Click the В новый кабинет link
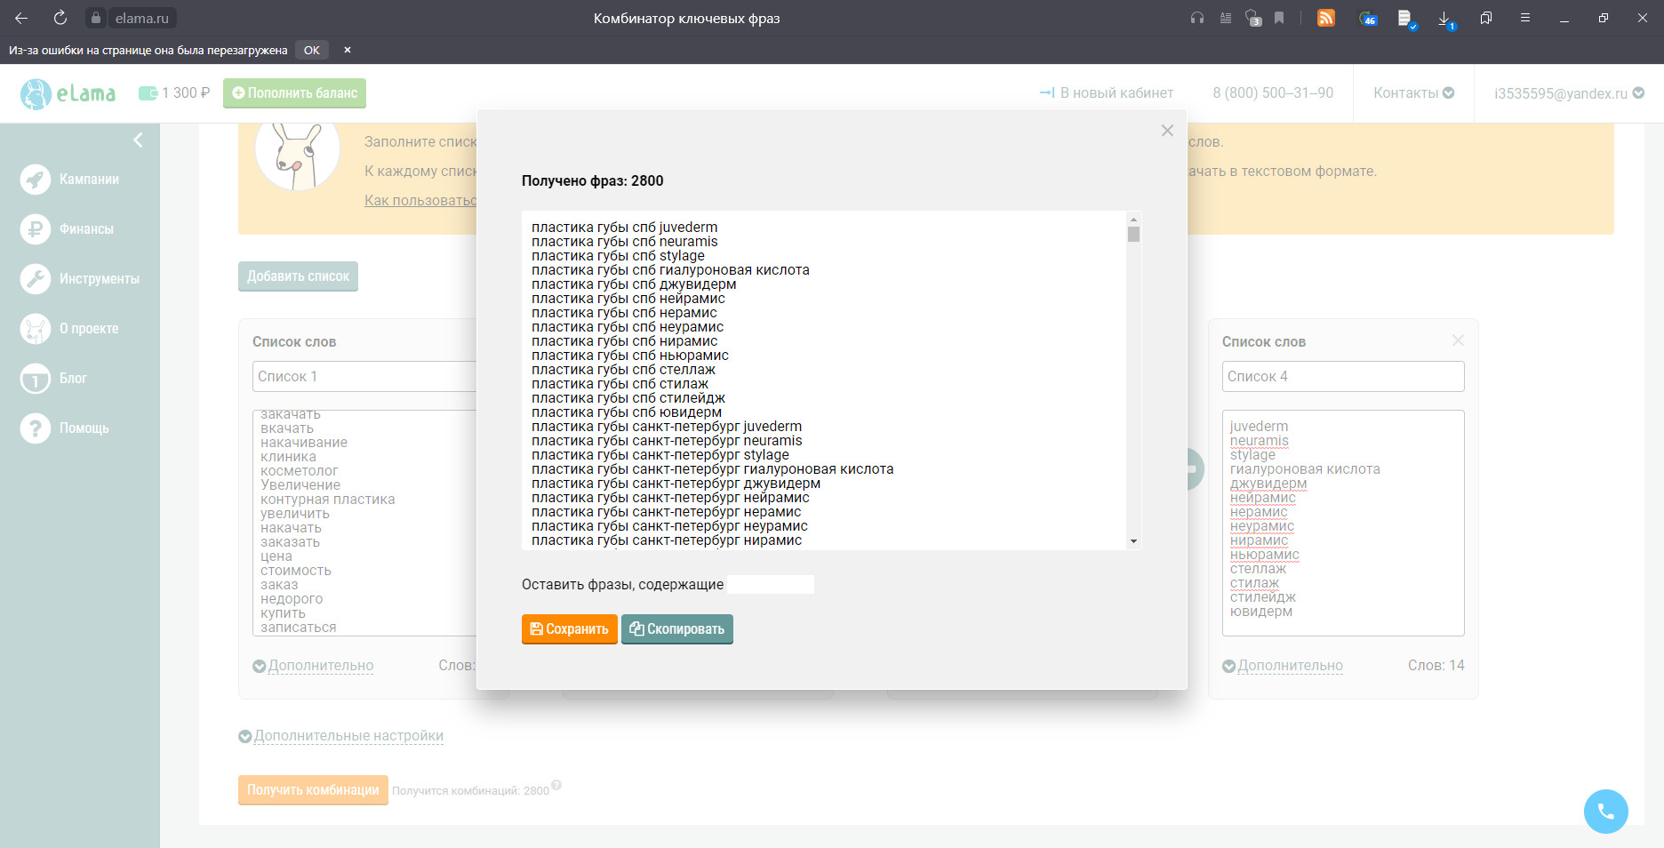The height and width of the screenshot is (848, 1664). tap(1106, 93)
